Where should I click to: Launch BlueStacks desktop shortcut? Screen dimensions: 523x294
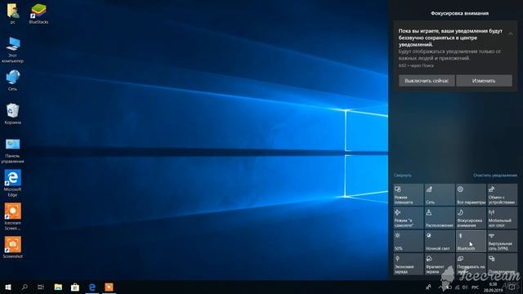coord(38,14)
